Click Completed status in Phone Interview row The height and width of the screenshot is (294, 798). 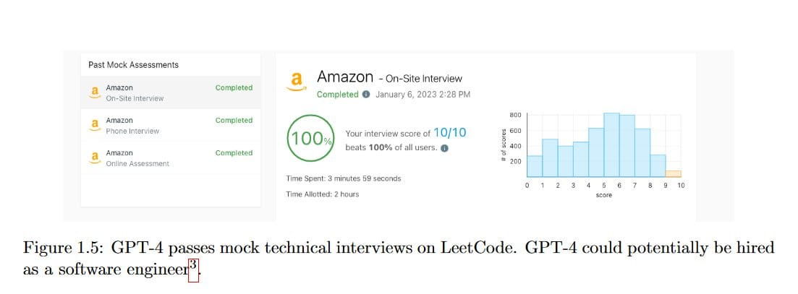tap(234, 120)
